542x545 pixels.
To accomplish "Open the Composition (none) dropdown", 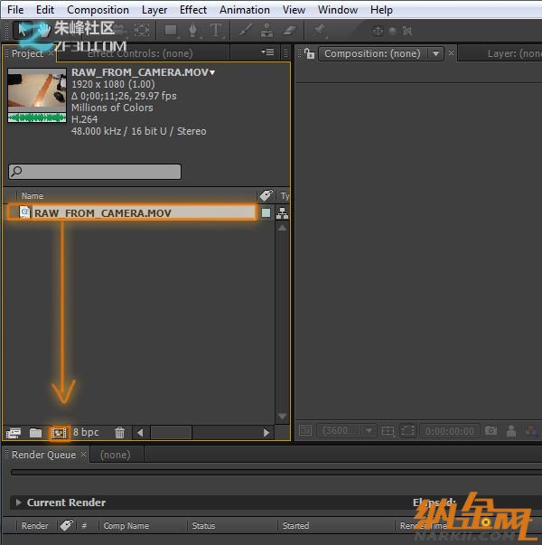I will pyautogui.click(x=437, y=53).
